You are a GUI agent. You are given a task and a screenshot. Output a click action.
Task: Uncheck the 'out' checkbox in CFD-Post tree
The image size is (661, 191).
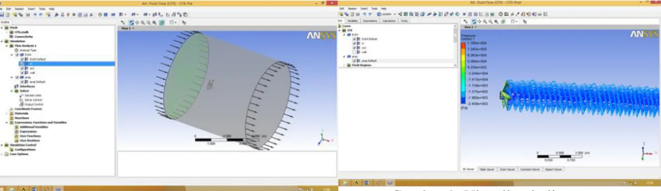354,48
